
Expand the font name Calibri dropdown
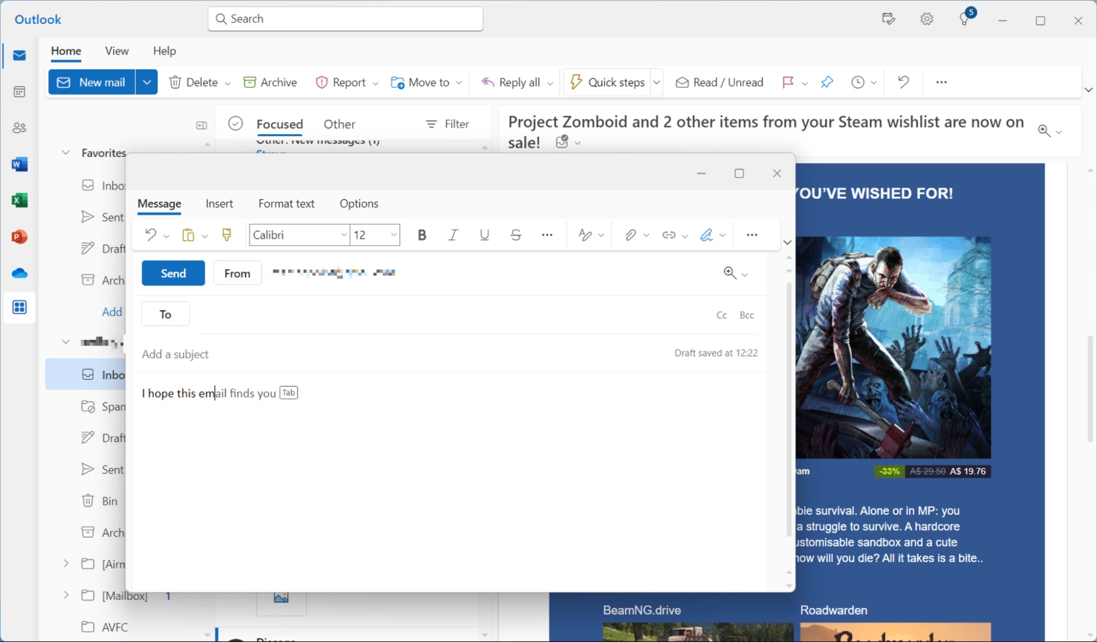pyautogui.click(x=341, y=235)
